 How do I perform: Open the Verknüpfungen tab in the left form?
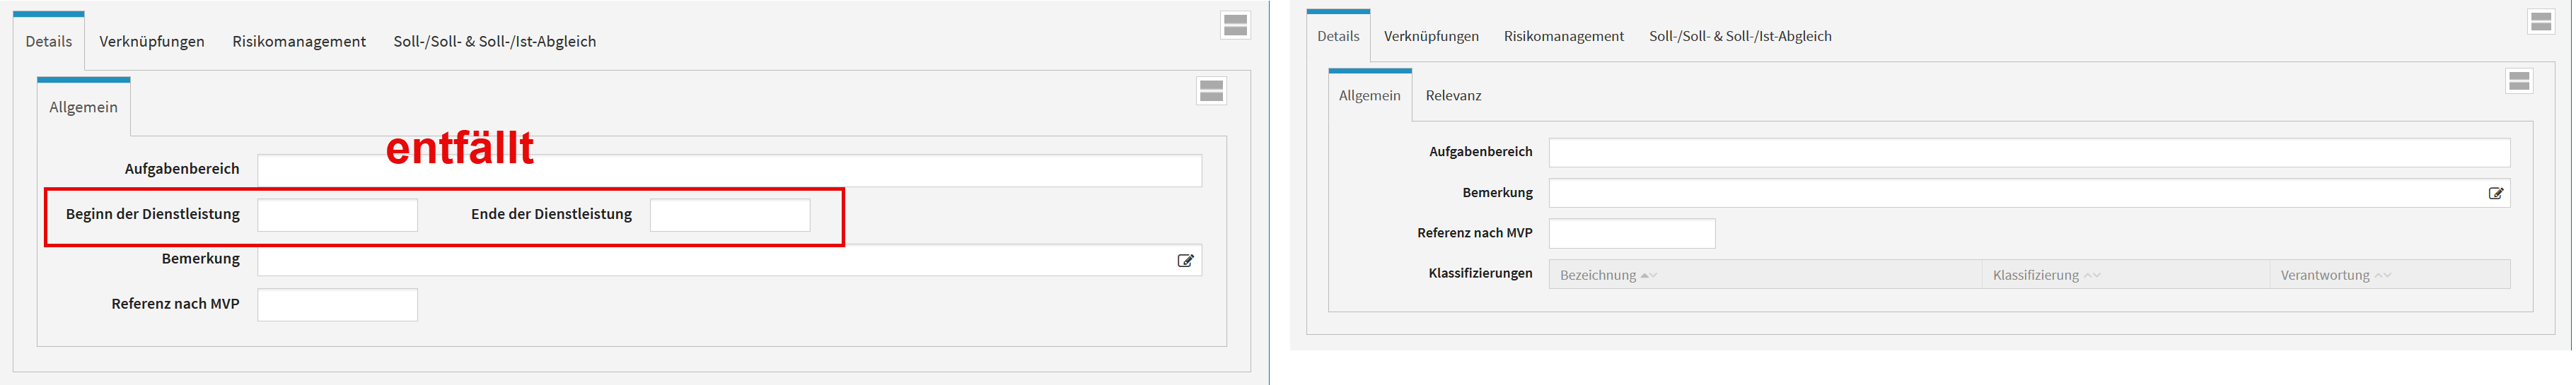[152, 42]
